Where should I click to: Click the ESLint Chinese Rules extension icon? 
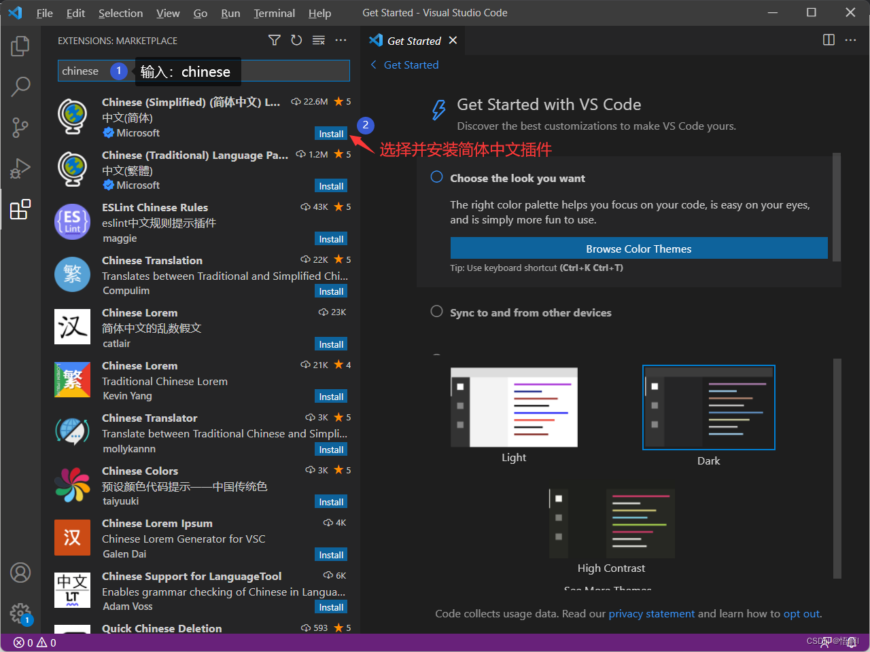(73, 222)
